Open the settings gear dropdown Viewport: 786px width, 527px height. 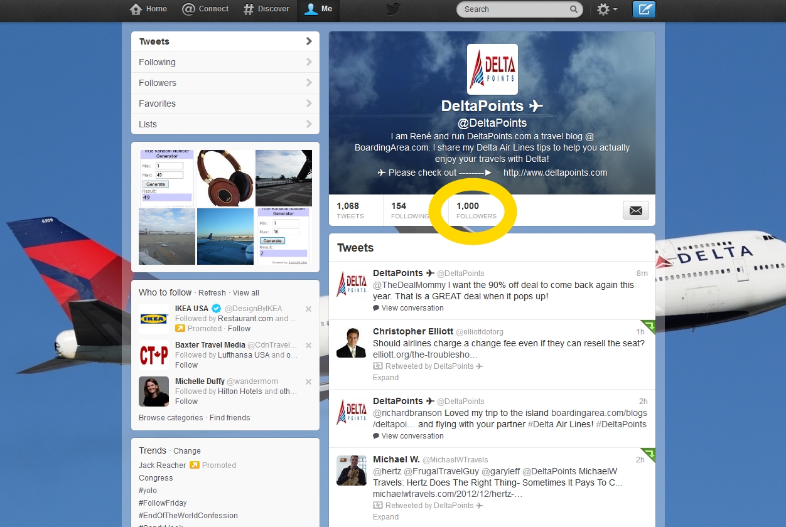click(606, 9)
